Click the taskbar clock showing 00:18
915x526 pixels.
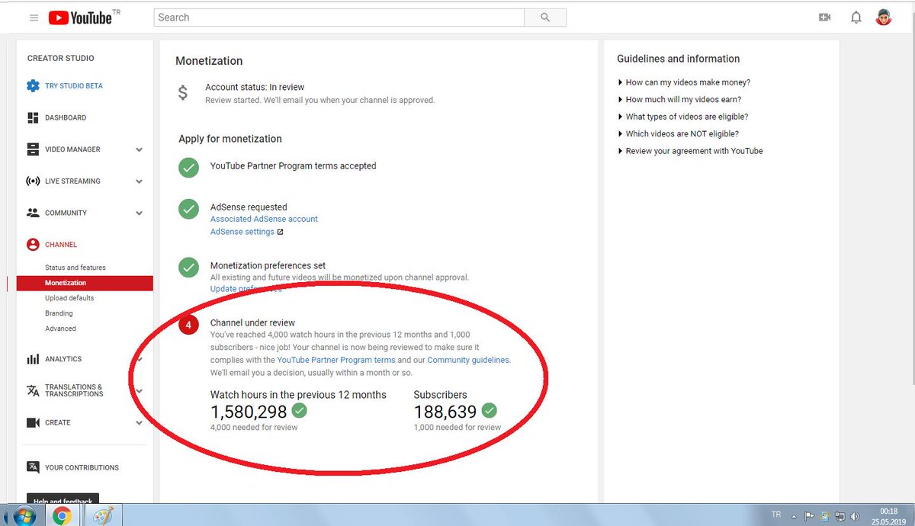888,511
